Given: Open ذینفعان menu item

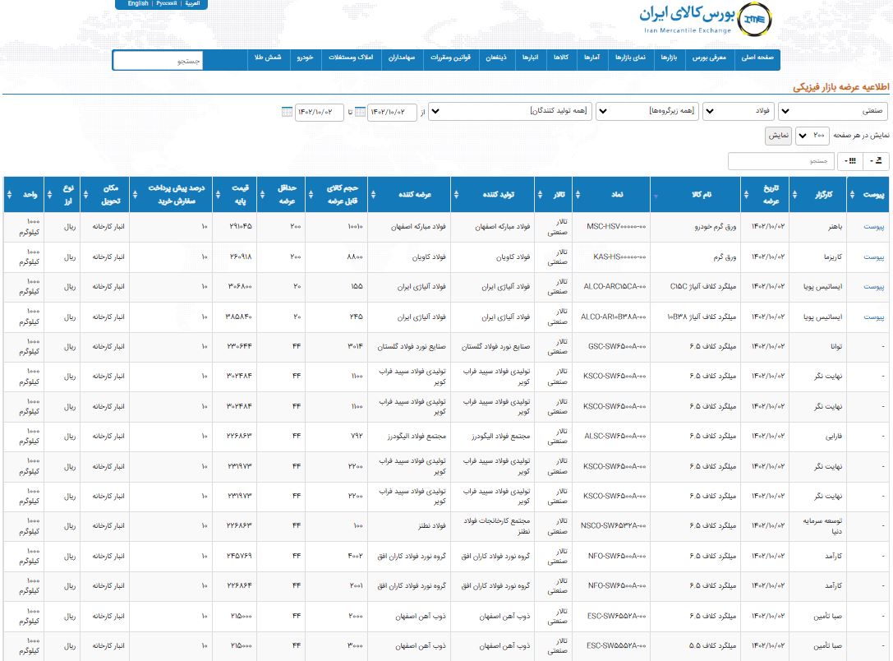Looking at the screenshot, I should pyautogui.click(x=496, y=58).
